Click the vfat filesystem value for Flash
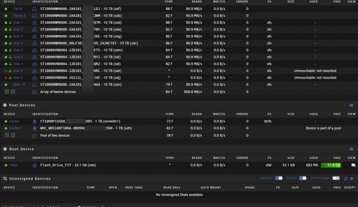 point(268,165)
